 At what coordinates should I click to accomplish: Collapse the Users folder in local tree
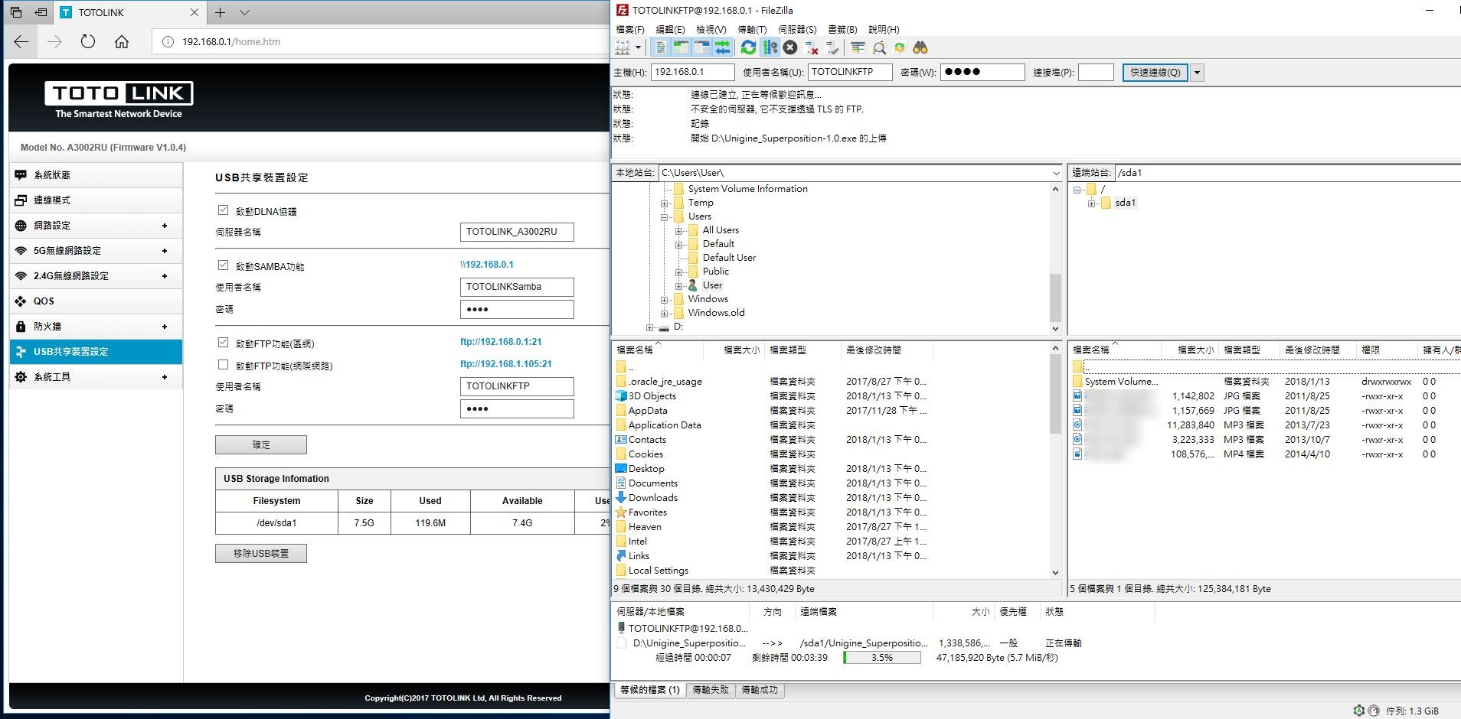pyautogui.click(x=664, y=217)
